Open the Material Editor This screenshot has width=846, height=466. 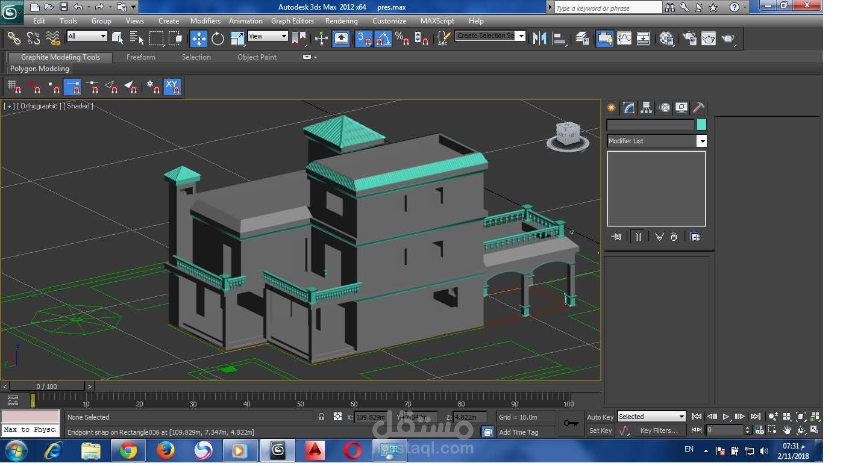666,39
